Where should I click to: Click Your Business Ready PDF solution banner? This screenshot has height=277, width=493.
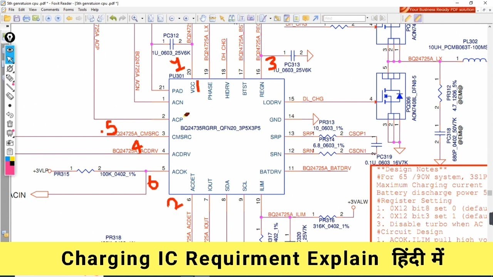(x=438, y=10)
